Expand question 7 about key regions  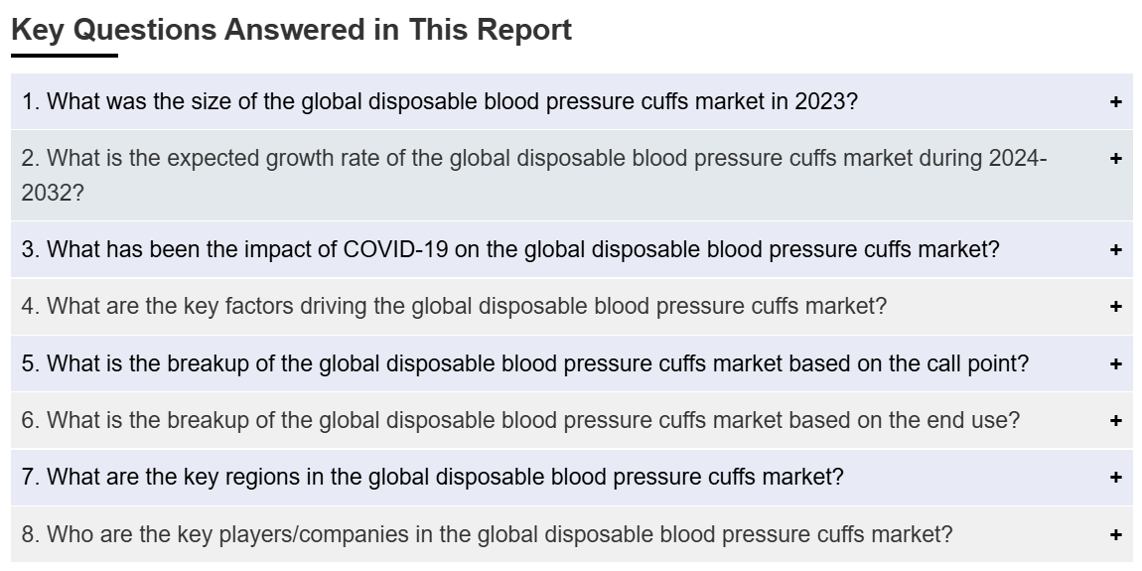tap(433, 477)
